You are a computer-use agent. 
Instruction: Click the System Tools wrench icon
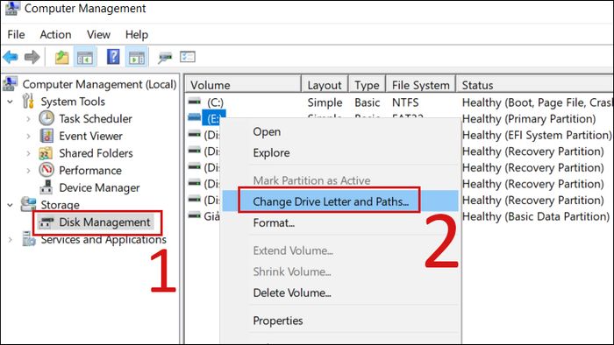(28, 102)
